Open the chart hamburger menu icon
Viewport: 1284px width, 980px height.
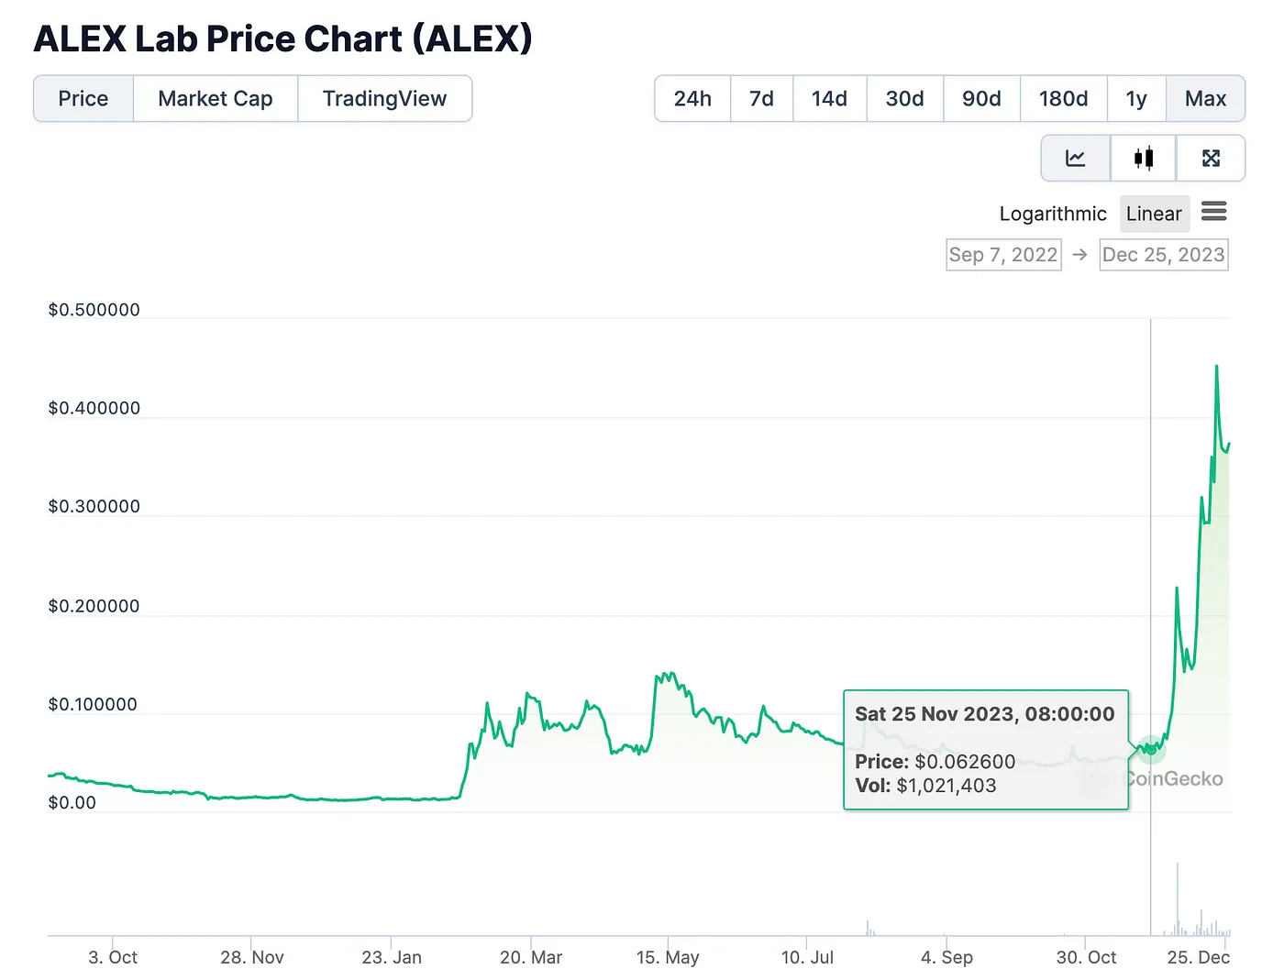coord(1213,212)
